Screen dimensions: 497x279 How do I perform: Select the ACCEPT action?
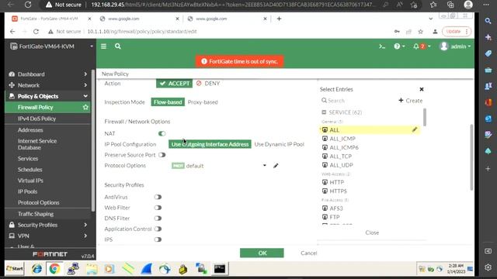(174, 83)
